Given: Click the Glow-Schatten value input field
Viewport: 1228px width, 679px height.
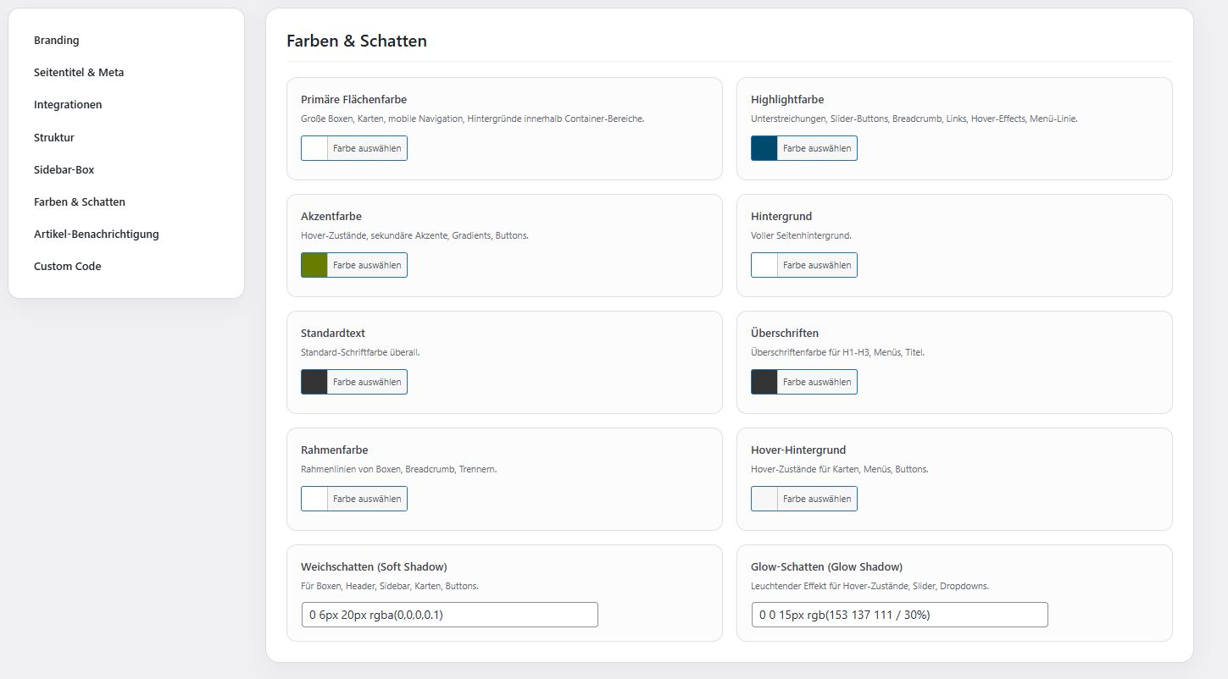Looking at the screenshot, I should pyautogui.click(x=899, y=615).
